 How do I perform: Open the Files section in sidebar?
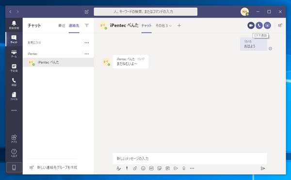pos(14,96)
